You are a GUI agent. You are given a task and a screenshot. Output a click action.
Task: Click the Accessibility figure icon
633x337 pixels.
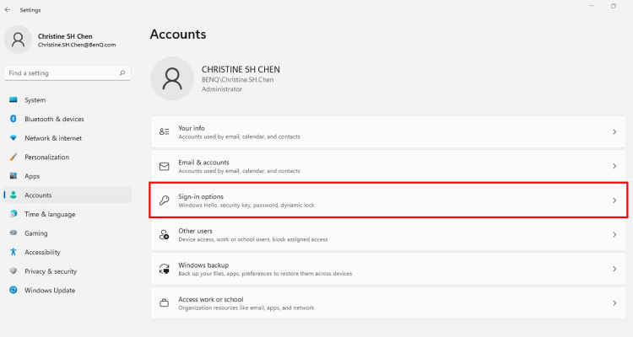(x=14, y=252)
